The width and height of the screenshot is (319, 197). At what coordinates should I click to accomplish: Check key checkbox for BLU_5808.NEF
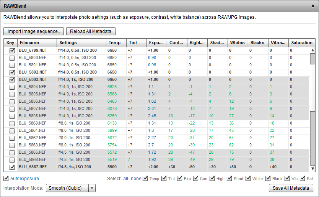pyautogui.click(x=12, y=116)
